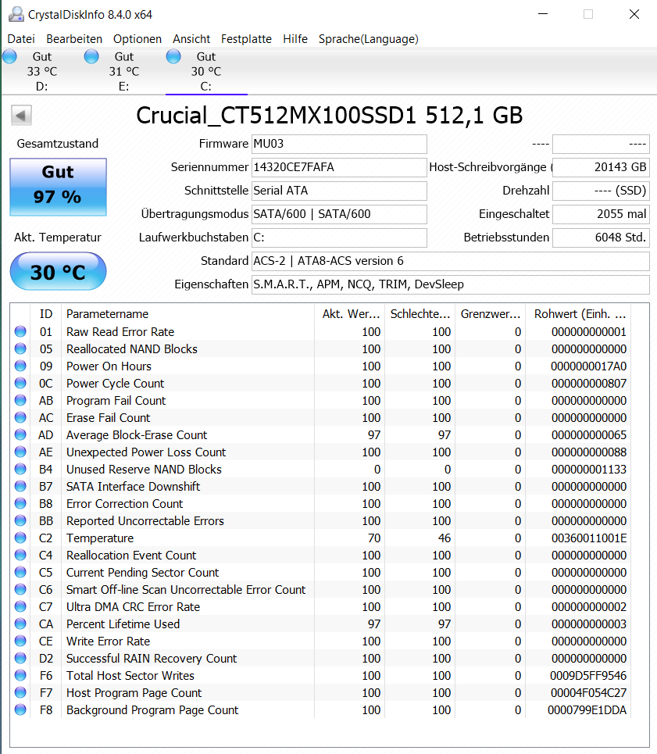Viewport: 657px width, 754px height.
Task: Click the CrystalDiskInfo app icon in title bar
Action: 16,14
